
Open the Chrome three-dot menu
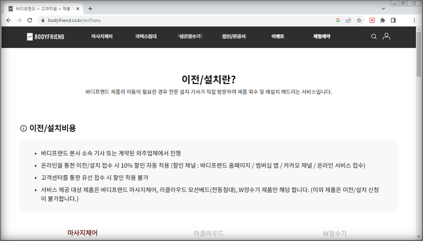[414, 20]
